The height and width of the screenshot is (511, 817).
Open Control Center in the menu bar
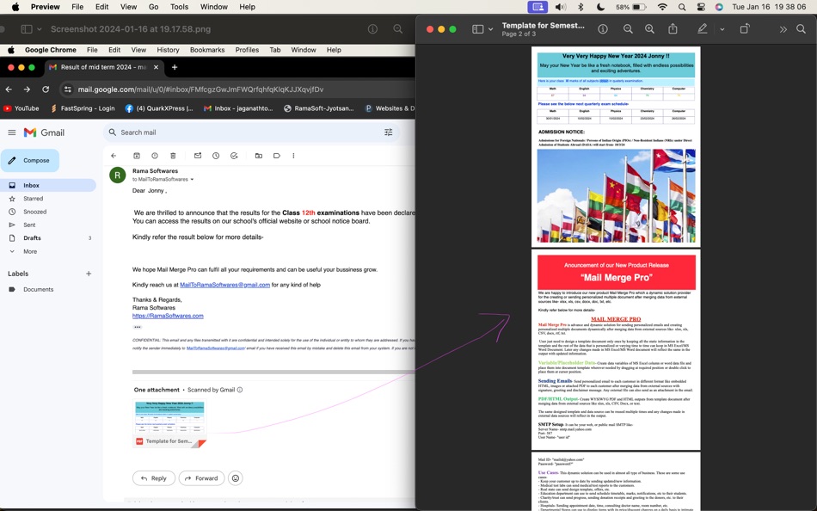[x=701, y=7]
